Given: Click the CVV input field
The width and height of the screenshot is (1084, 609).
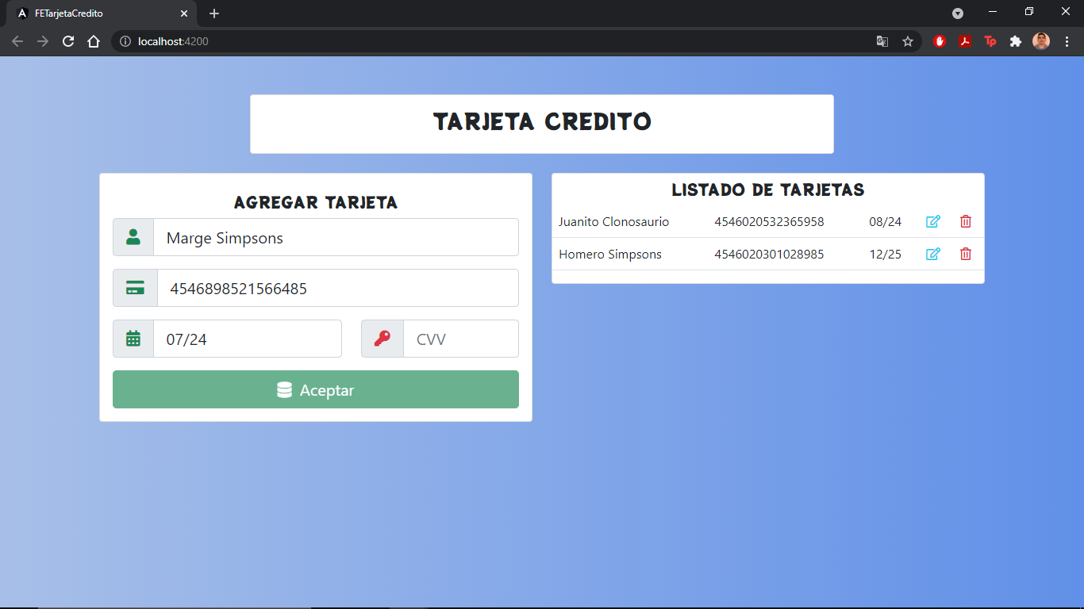Looking at the screenshot, I should tap(460, 339).
